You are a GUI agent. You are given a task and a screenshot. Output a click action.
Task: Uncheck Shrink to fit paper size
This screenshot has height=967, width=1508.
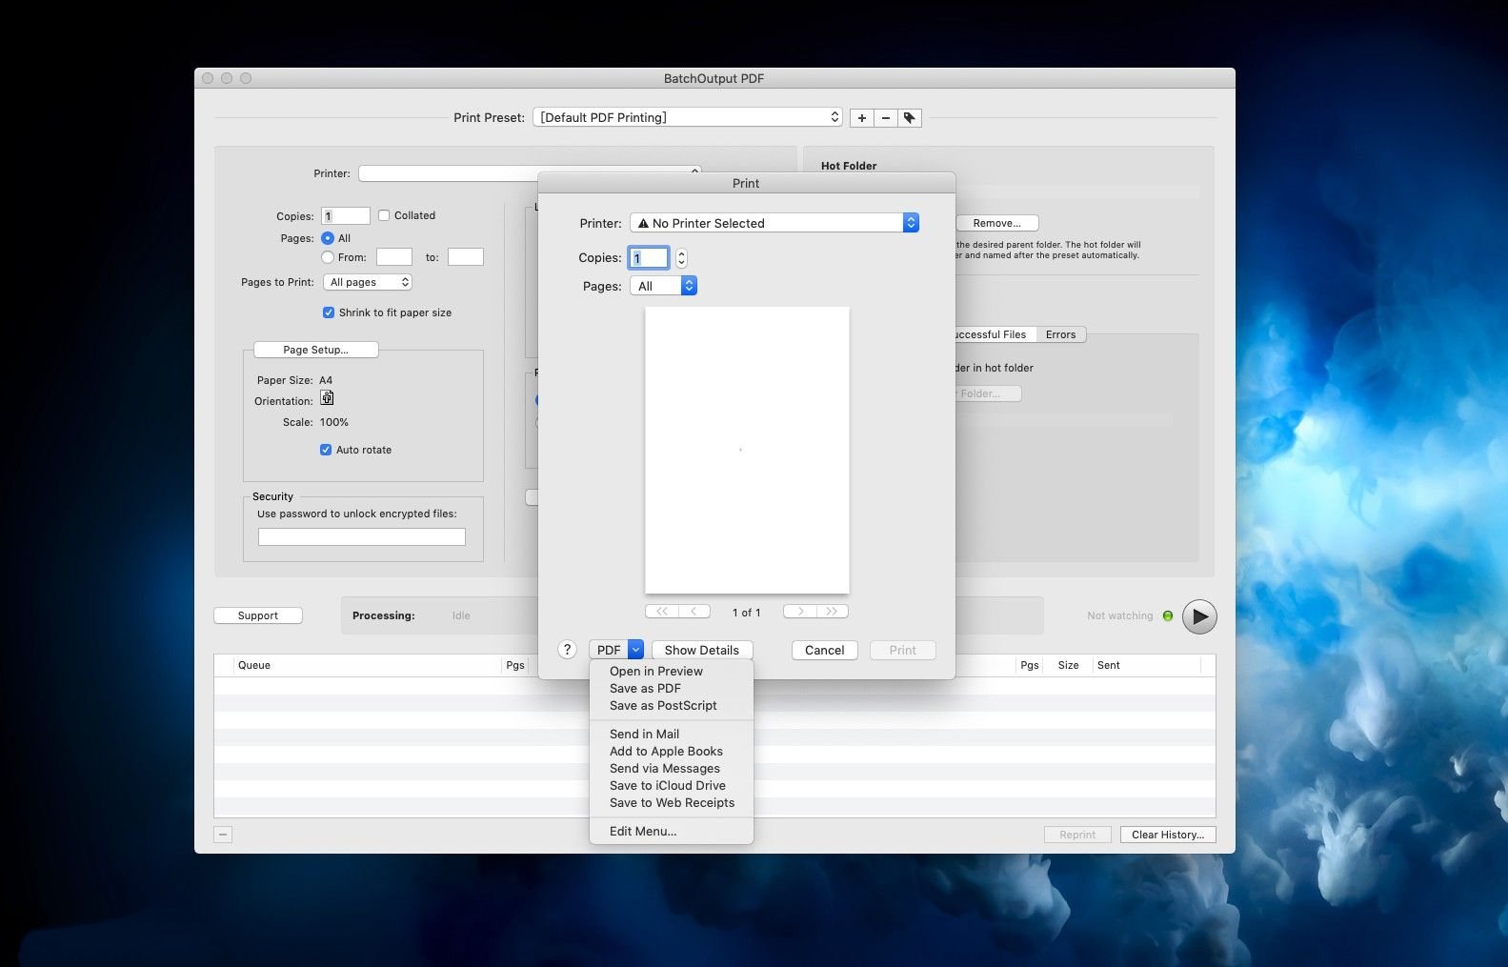pyautogui.click(x=329, y=312)
